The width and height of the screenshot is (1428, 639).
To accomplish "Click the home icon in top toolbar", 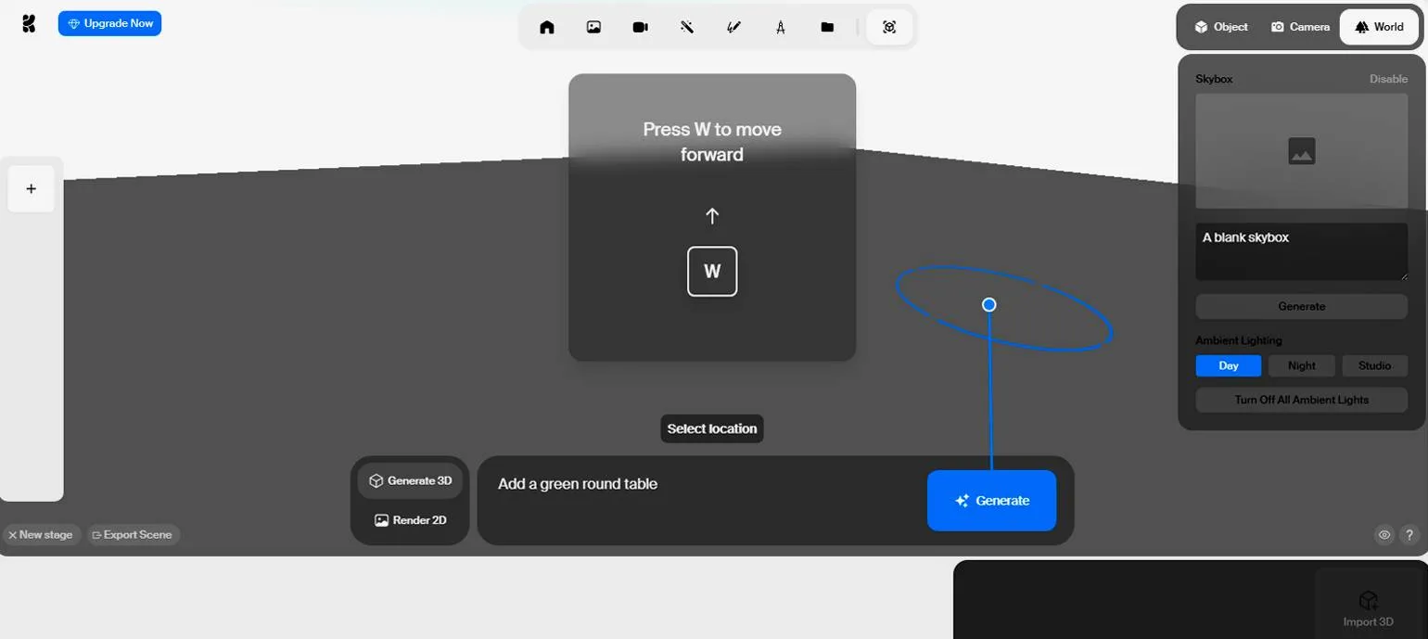I will click(x=546, y=27).
